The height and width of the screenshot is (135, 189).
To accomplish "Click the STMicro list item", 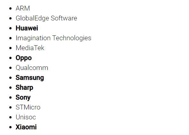I will coord(28,107).
